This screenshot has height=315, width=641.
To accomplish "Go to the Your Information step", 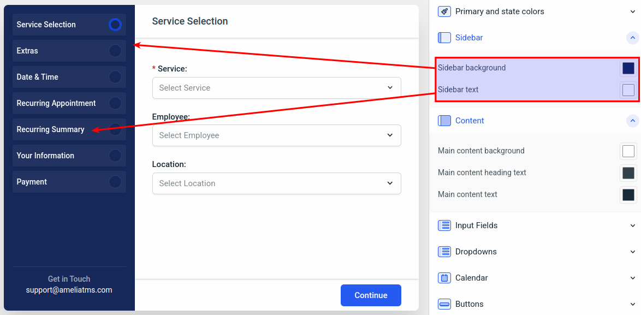I will (45, 156).
